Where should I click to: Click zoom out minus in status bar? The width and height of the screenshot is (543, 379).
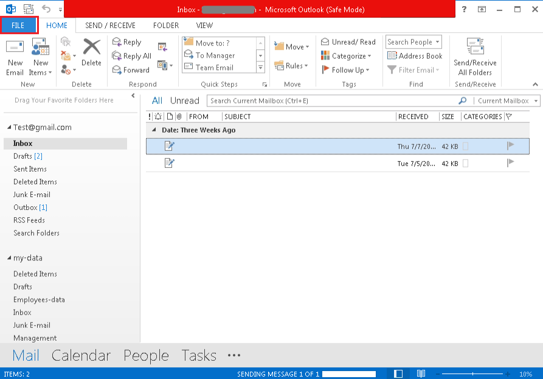(x=438, y=374)
